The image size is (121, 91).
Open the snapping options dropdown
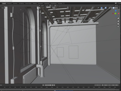(x=52, y=6)
